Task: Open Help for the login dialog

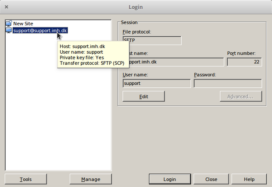Action: pyautogui.click(x=249, y=179)
